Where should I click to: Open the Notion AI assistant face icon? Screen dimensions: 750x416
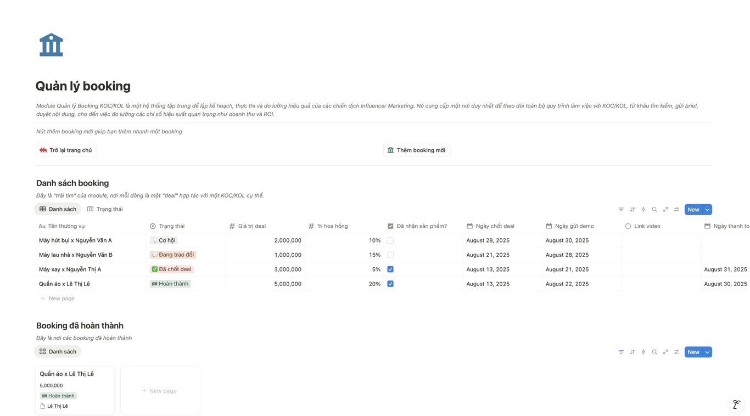(736, 404)
